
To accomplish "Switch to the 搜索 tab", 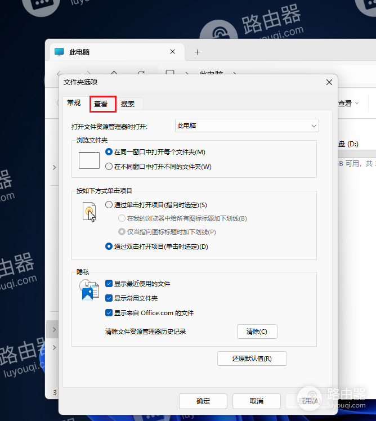I will point(128,104).
